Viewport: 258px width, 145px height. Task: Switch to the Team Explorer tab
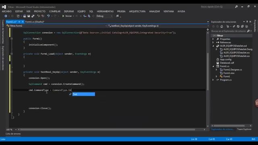(244, 129)
